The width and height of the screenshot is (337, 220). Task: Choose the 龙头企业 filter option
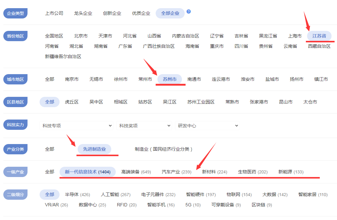pyautogui.click(x=83, y=13)
